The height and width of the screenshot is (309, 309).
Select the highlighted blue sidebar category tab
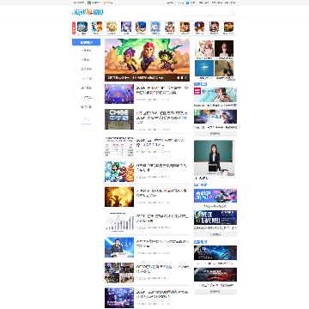[86, 42]
